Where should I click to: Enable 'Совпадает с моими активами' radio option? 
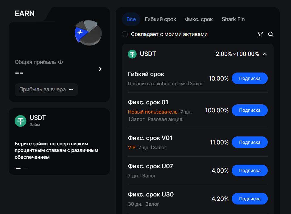click(x=125, y=34)
